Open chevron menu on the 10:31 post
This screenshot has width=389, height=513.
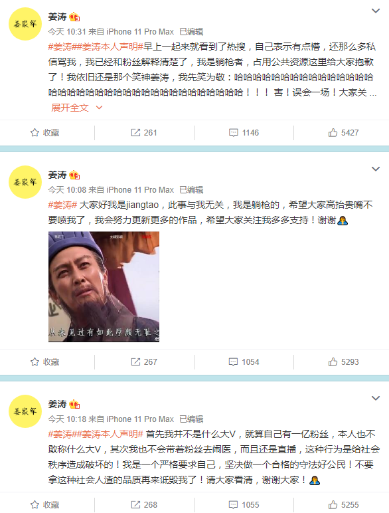click(376, 11)
